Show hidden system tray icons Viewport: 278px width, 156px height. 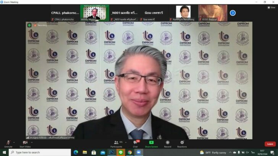tap(230, 153)
